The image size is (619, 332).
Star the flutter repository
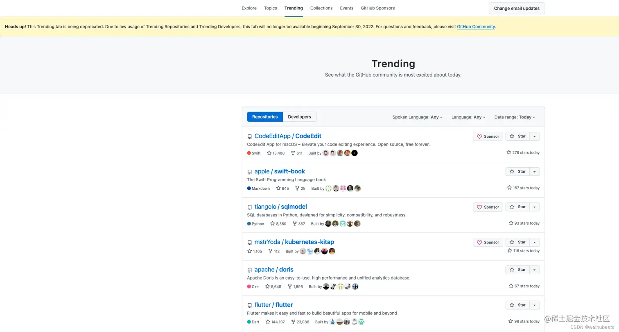click(517, 305)
